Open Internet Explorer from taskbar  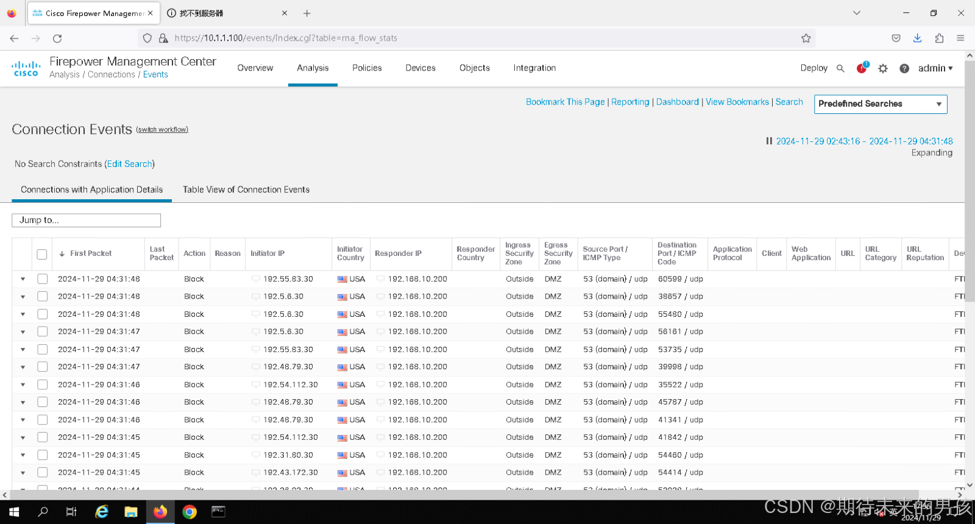tap(102, 512)
